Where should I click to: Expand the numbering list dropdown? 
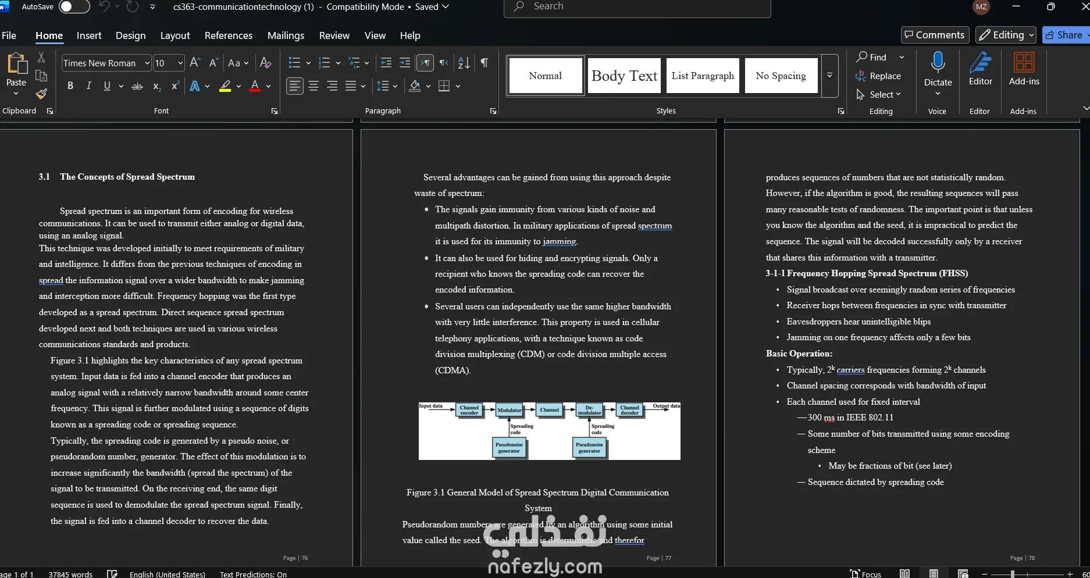338,63
